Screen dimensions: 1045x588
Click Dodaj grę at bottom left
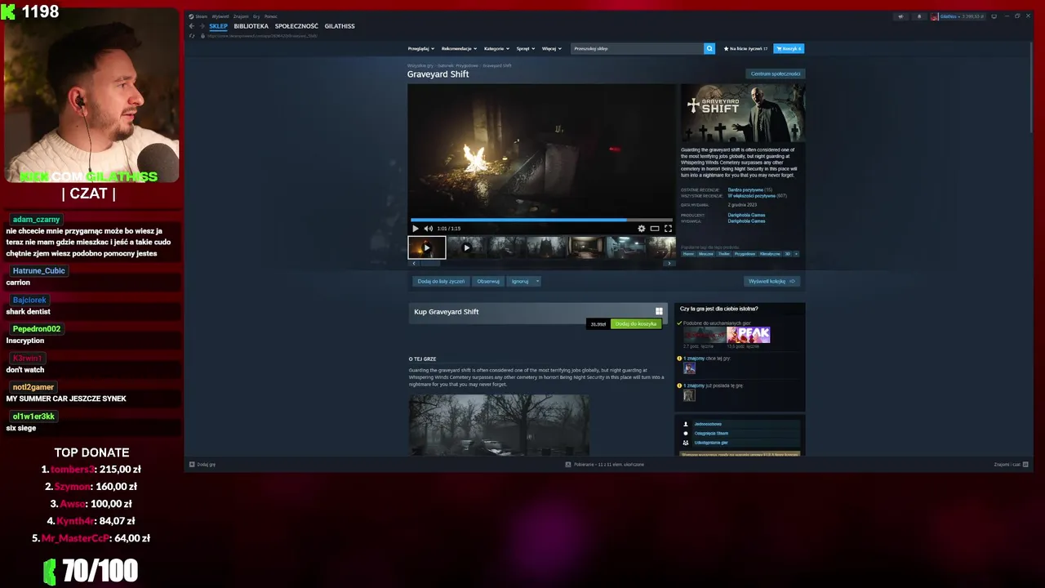pyautogui.click(x=202, y=464)
